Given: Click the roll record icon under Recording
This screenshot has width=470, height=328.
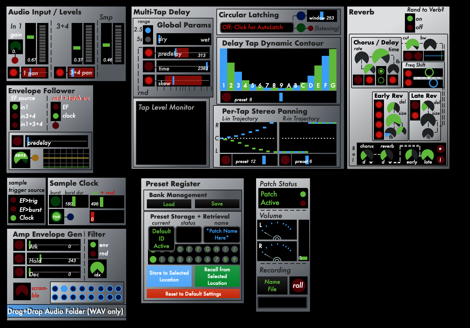Looking at the screenshot, I should [x=299, y=285].
